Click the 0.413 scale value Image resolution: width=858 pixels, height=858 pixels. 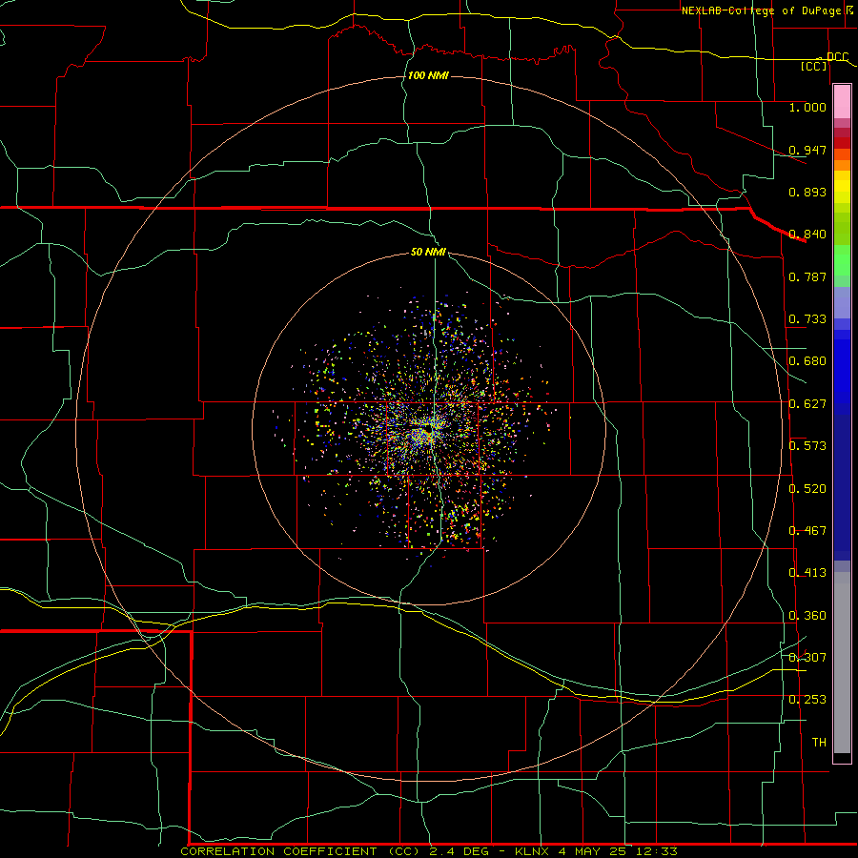tap(807, 573)
